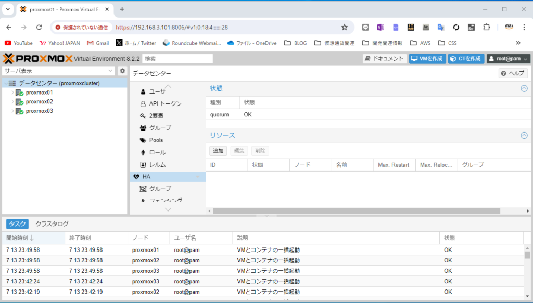Switch to the クラスタログ tab
Screen dimensions: 533x303
tap(52, 224)
